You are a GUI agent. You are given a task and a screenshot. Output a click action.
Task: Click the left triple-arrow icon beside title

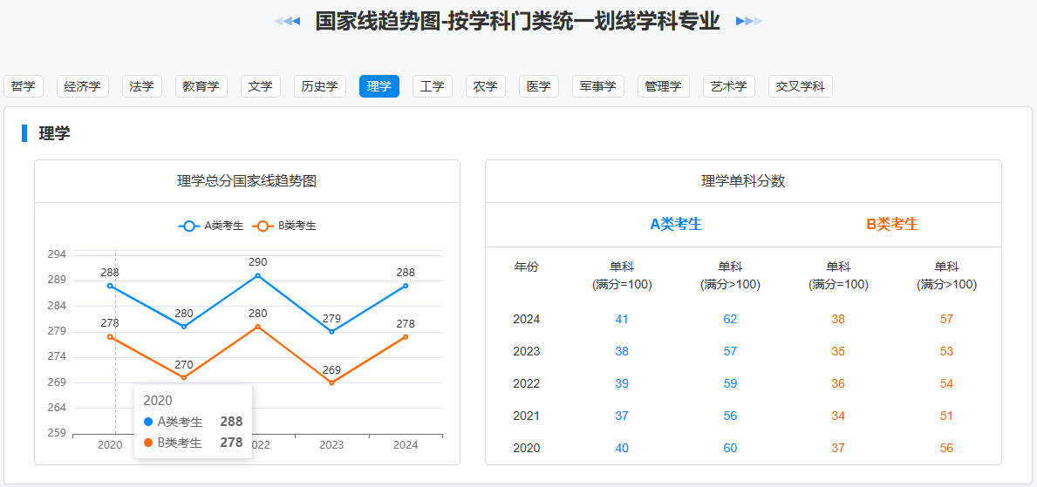tap(287, 22)
